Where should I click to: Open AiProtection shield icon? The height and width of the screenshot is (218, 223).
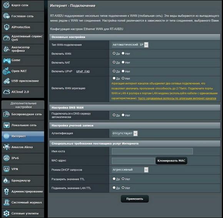(7, 27)
